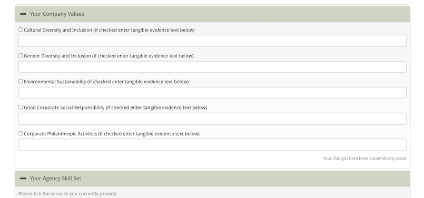This screenshot has width=424, height=198.
Task: Toggle the Your Agency Skill Set header
Action: coord(212,179)
